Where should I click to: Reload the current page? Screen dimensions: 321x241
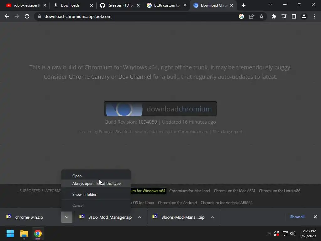point(27,16)
